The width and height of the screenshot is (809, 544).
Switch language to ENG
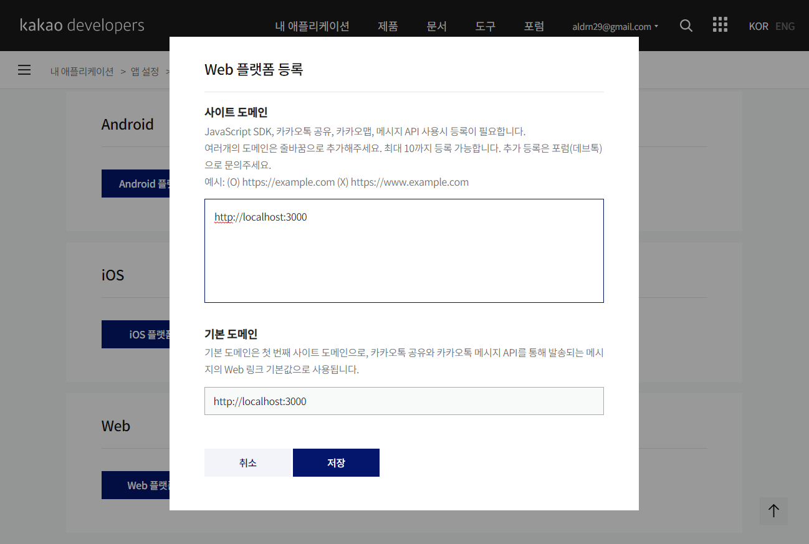point(785,26)
